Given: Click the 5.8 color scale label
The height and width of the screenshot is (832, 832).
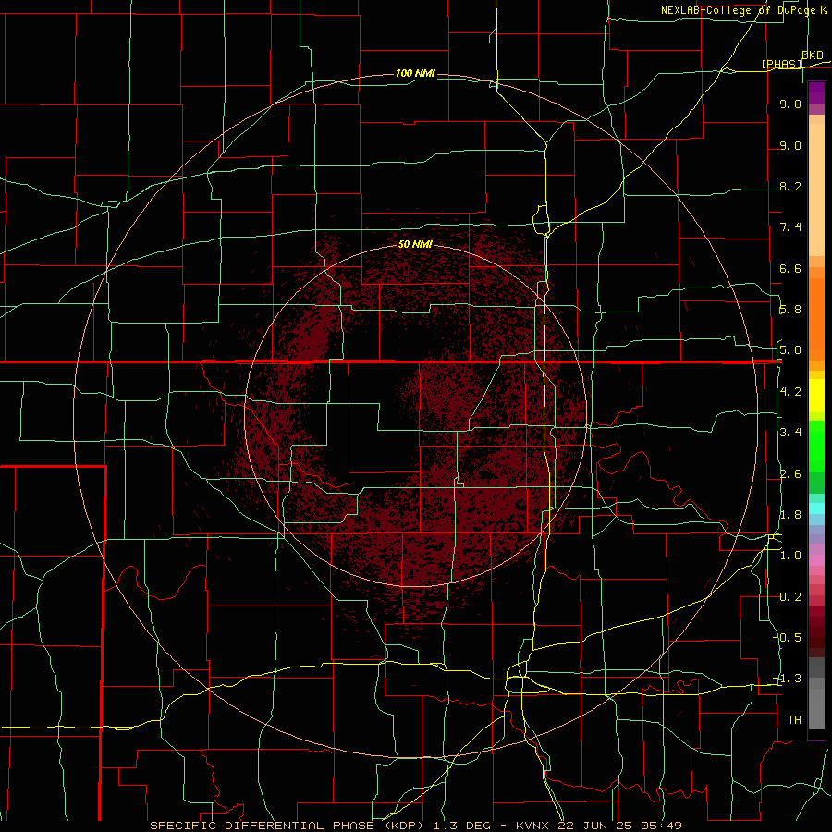Looking at the screenshot, I should 790,310.
